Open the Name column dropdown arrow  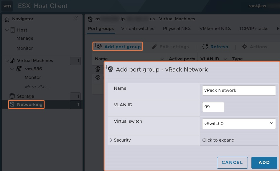(162, 59)
